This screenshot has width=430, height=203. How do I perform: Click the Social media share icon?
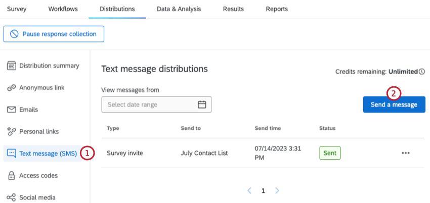(11, 197)
